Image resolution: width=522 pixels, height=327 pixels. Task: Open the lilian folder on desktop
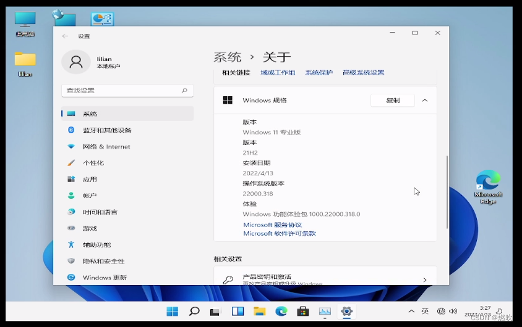click(25, 64)
